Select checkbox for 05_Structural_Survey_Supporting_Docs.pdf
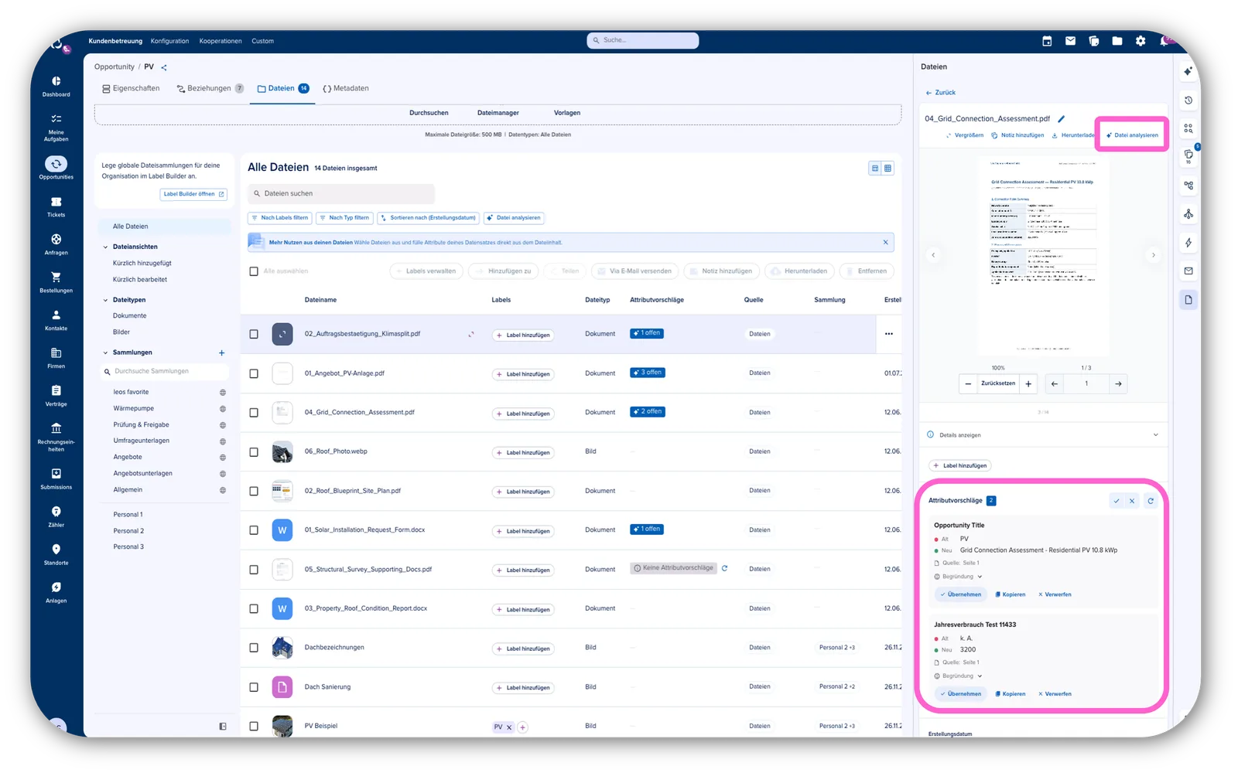The image size is (1238, 773). coord(254,570)
